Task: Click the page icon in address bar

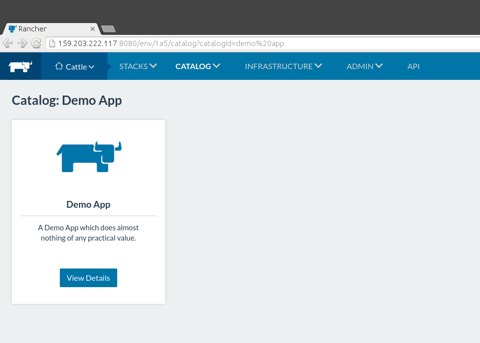Action: pos(52,44)
